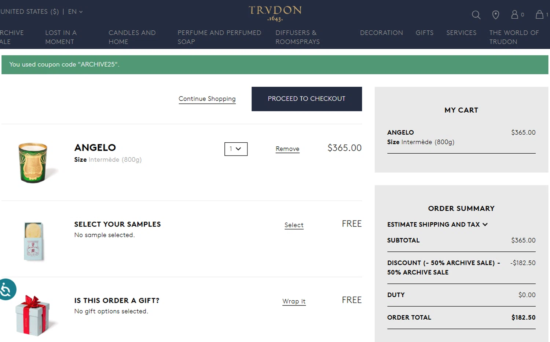
Task: Open the Gifts menu
Action: (425, 33)
